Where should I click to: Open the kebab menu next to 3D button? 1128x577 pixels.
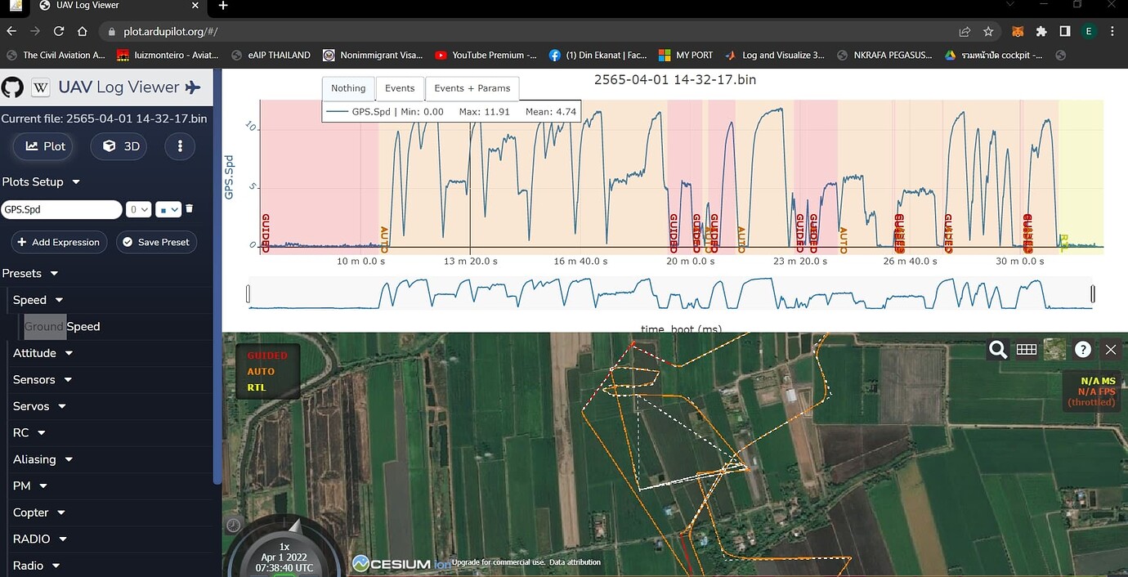pos(179,146)
